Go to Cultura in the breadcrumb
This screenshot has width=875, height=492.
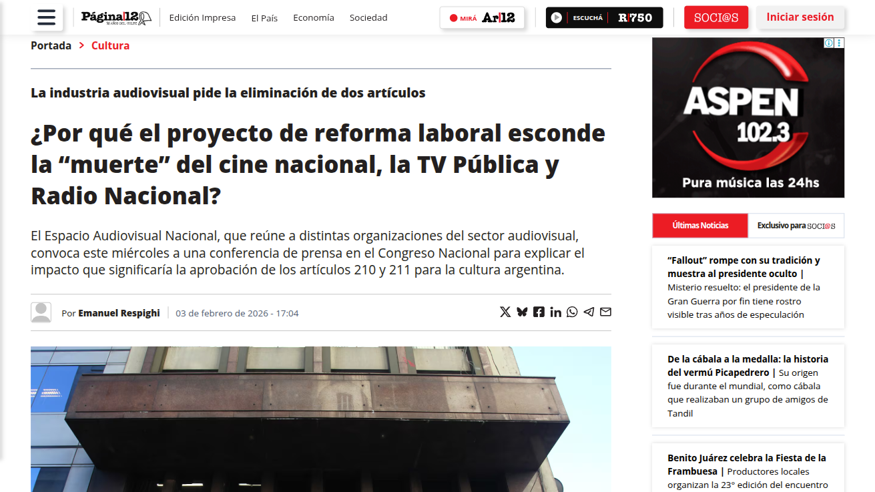pos(110,45)
